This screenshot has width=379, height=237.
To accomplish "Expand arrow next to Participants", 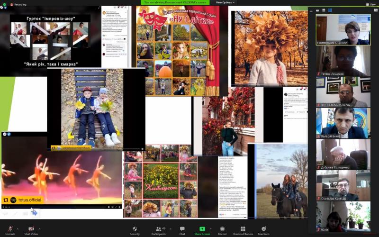I will coord(171,228).
